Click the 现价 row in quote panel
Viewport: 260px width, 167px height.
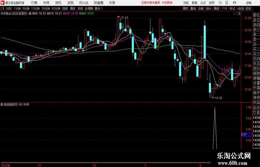pyautogui.click(x=256, y=69)
